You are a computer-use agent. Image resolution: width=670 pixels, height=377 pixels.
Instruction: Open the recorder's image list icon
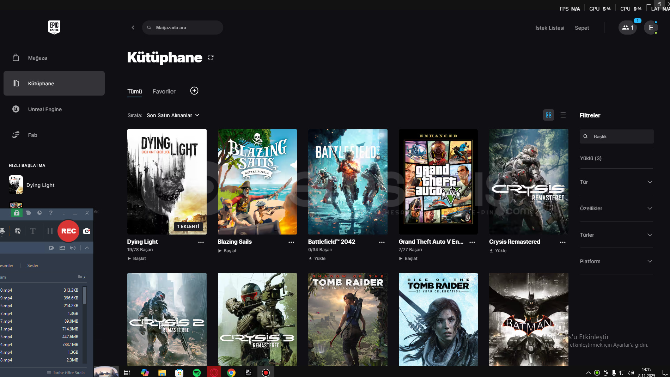pyautogui.click(x=62, y=248)
